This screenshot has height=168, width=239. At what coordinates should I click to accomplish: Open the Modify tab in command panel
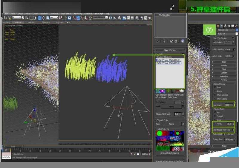click(221, 26)
